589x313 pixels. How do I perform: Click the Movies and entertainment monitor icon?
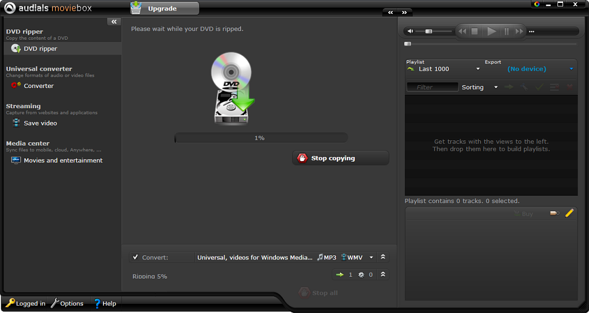(x=16, y=160)
